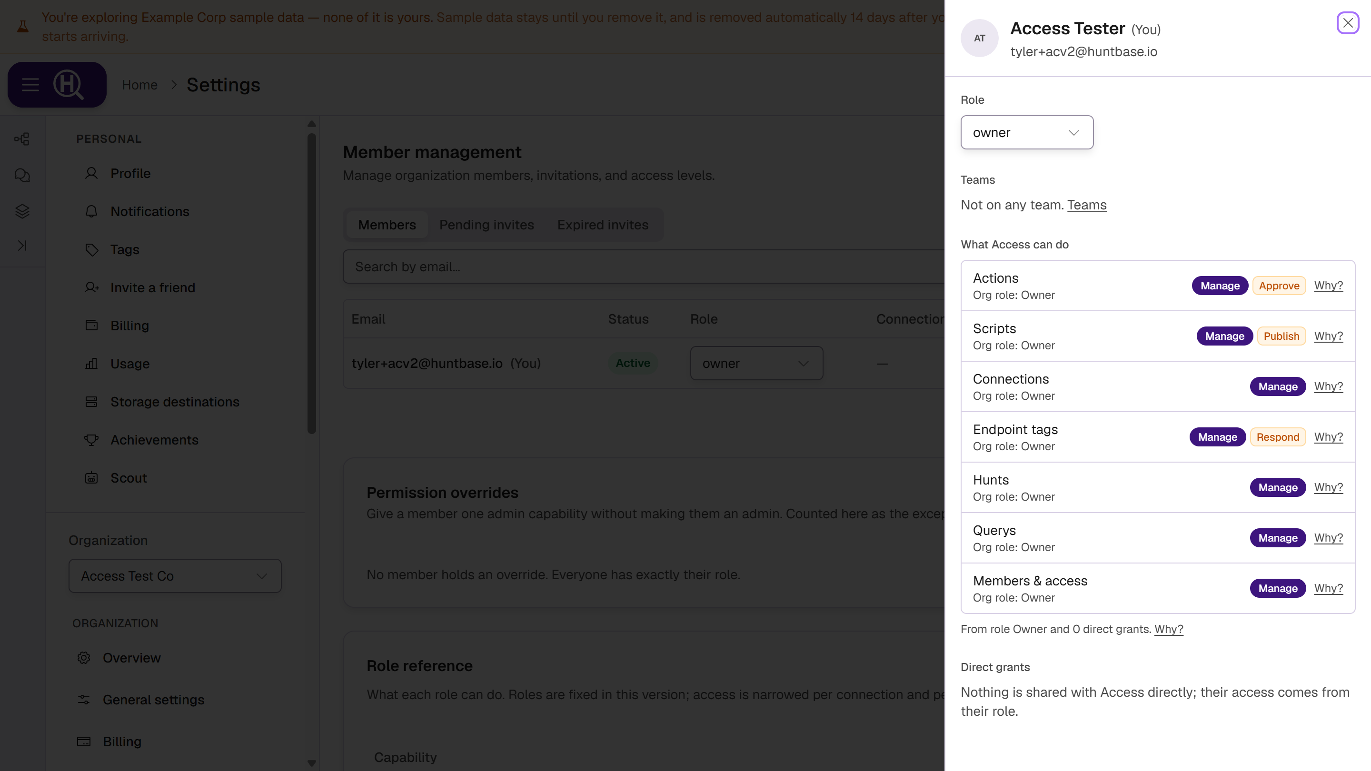
Task: Click the Scout robot icon
Action: click(91, 478)
